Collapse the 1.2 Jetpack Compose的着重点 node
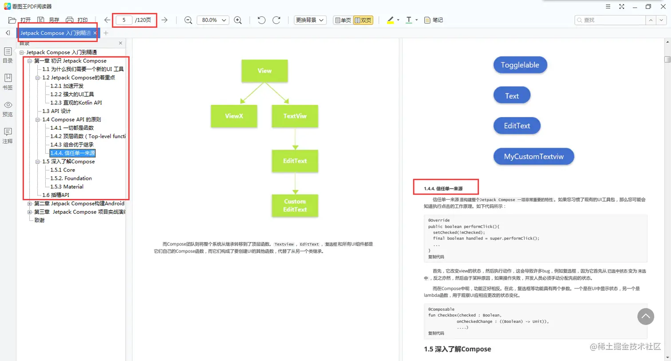This screenshot has height=361, width=671. (x=38, y=78)
